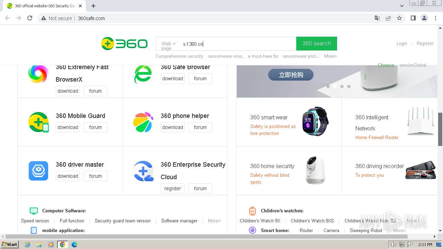Image resolution: width=443 pixels, height=249 pixels.
Task: Click the Register link
Action: click(425, 43)
